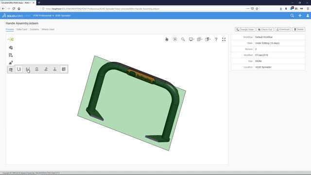311x175 pixels.
Task: Click the Check Out button
Action: [x=265, y=29]
